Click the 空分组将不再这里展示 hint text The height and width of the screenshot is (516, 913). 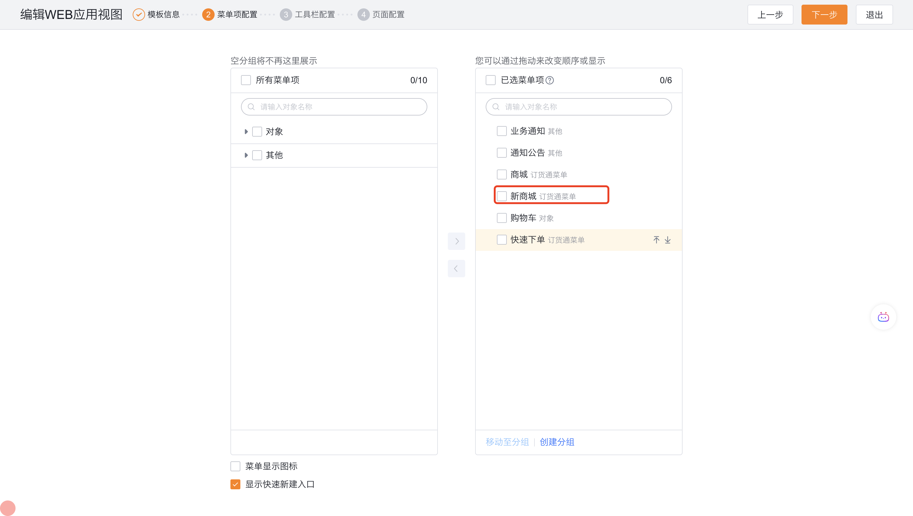tap(274, 61)
